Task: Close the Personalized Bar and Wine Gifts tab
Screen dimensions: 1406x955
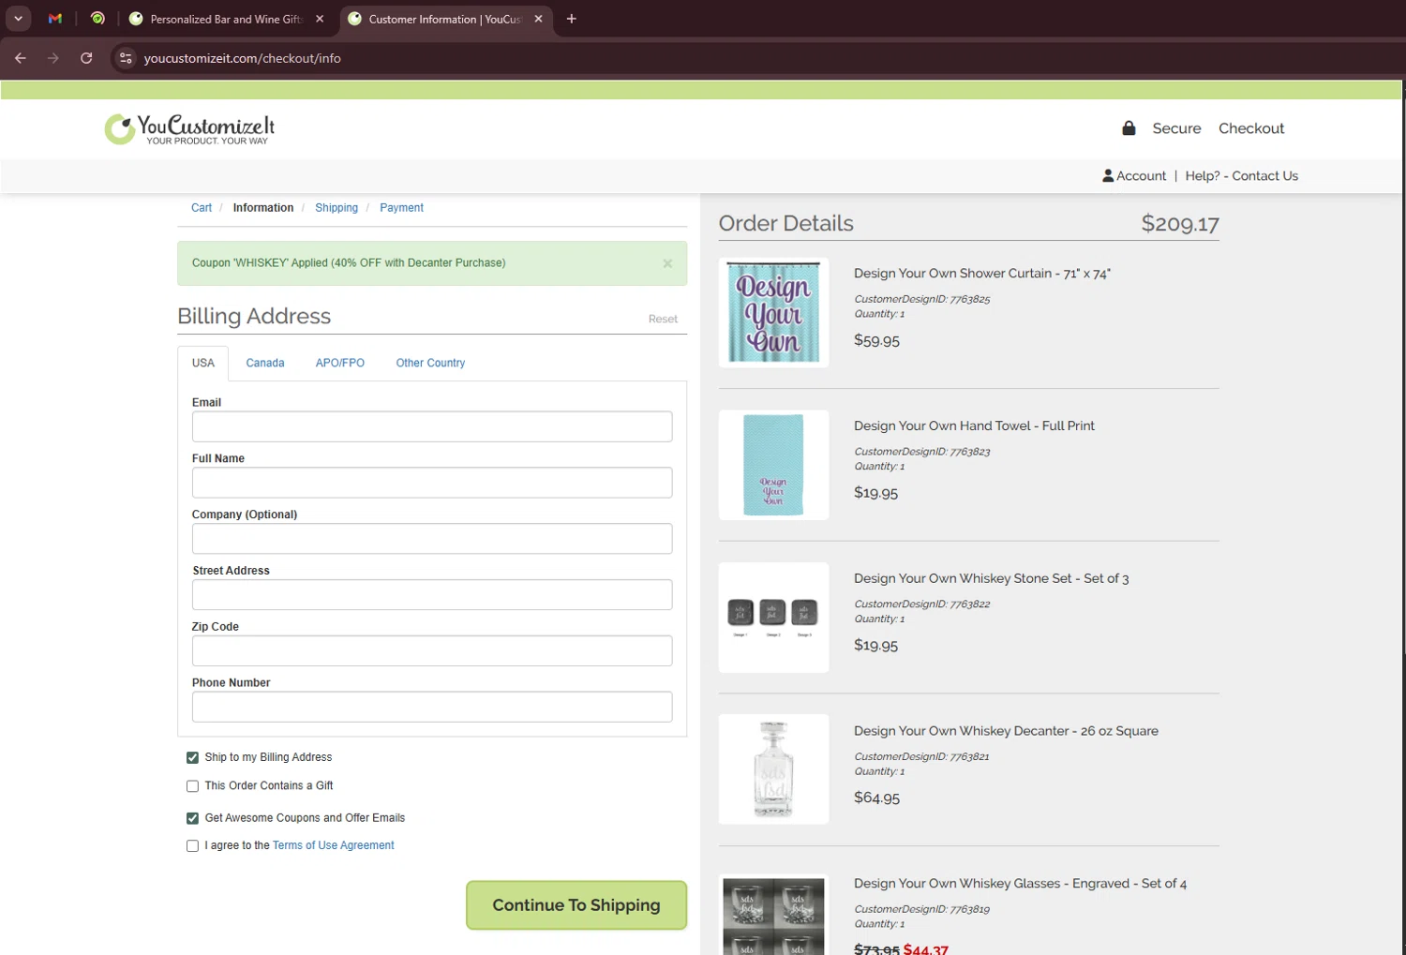Action: coord(320,19)
